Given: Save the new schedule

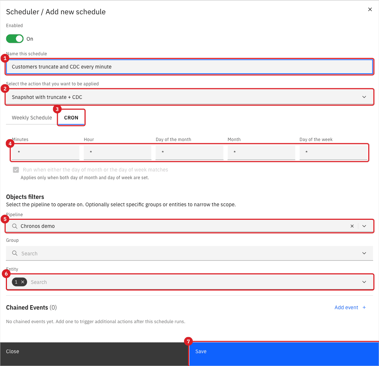Looking at the screenshot, I should click(284, 354).
